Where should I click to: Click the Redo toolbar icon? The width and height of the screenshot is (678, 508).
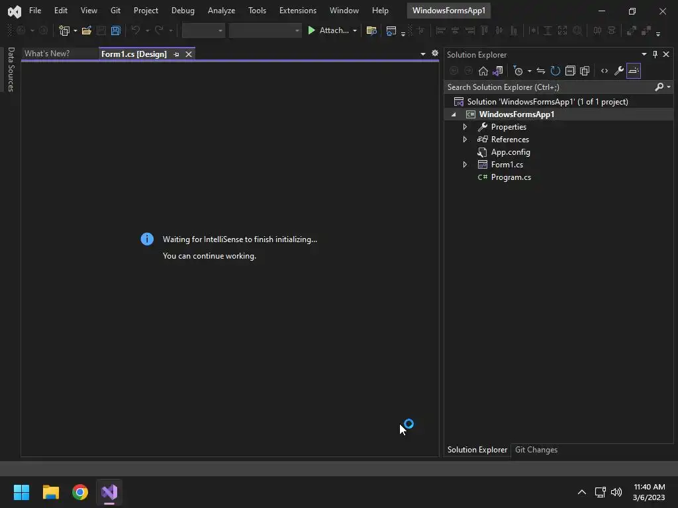click(x=159, y=30)
